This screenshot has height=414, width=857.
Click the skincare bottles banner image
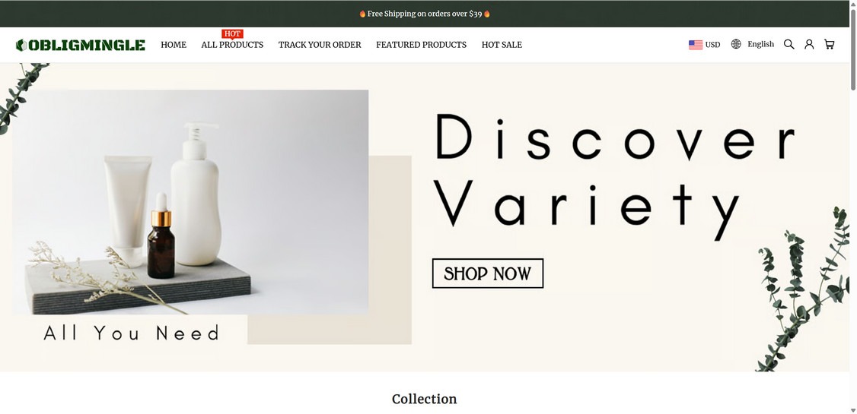click(190, 202)
